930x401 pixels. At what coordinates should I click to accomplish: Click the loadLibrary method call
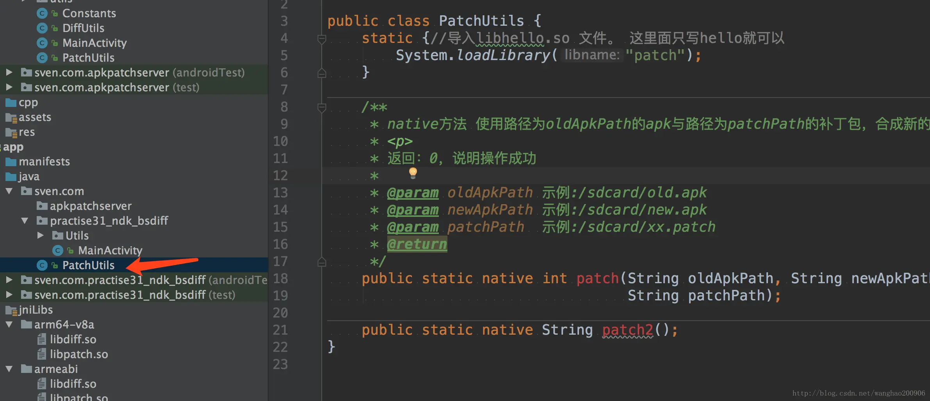point(503,55)
